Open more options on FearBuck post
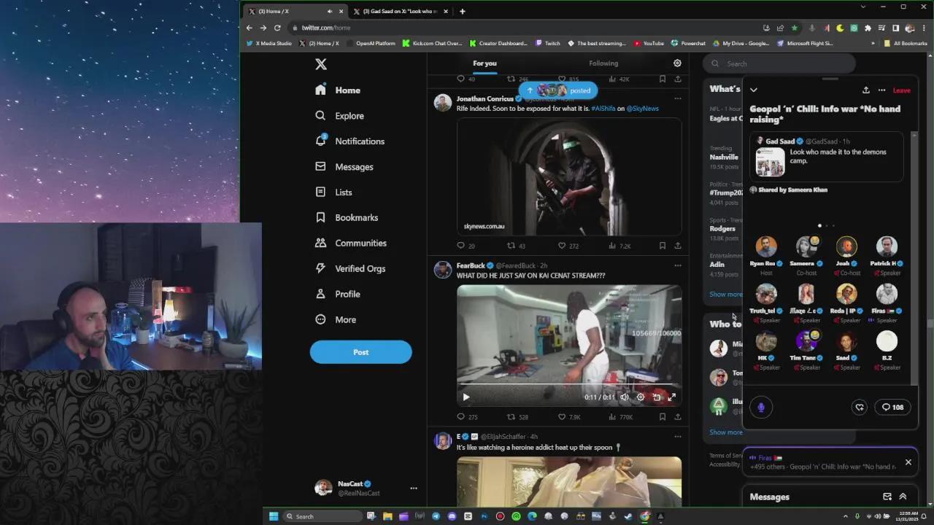Screen dimensions: 934x525 pos(678,265)
